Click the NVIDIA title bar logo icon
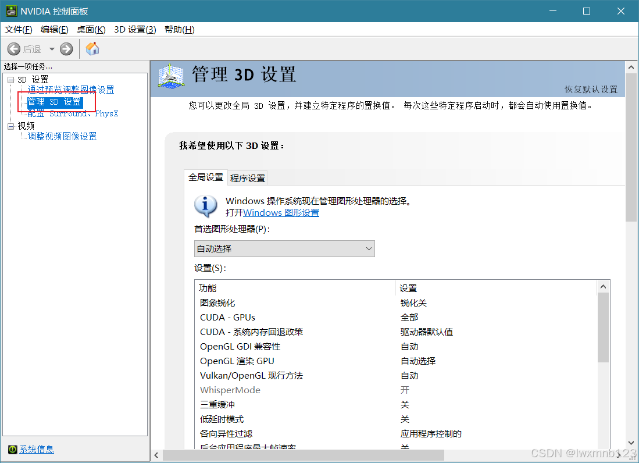This screenshot has height=463, width=639. [11, 11]
